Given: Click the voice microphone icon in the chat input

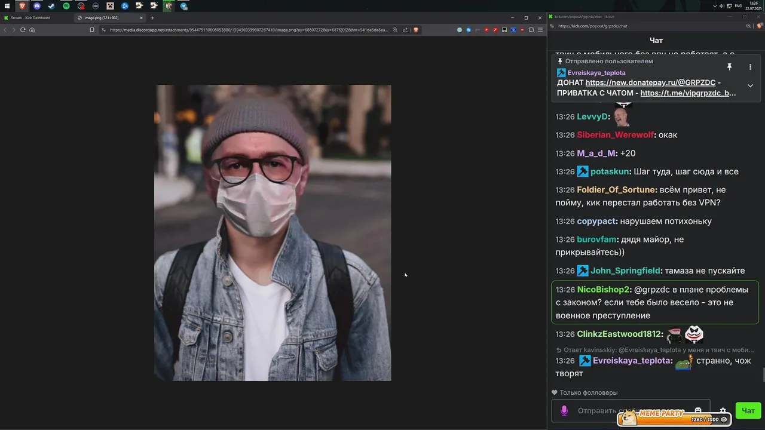Looking at the screenshot, I should (x=564, y=411).
